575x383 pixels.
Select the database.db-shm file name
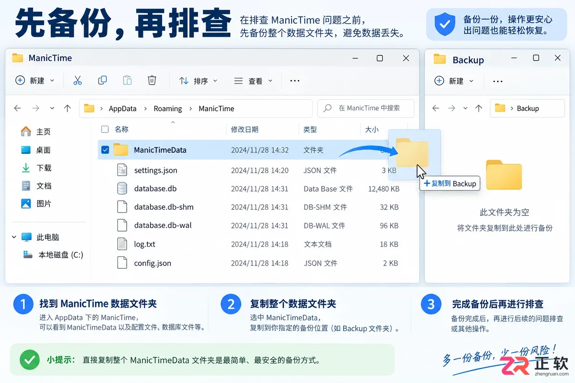coord(164,207)
